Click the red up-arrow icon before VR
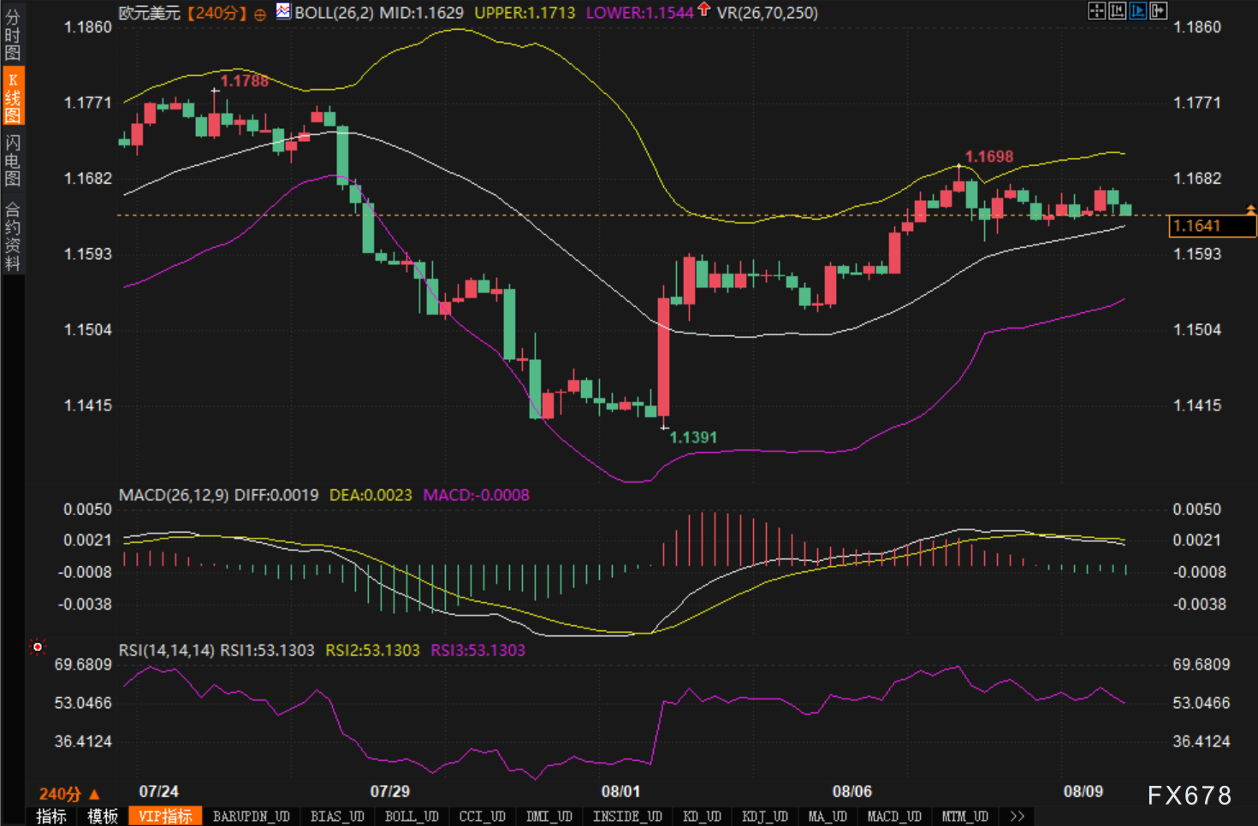This screenshot has height=826, width=1258. pyautogui.click(x=703, y=10)
